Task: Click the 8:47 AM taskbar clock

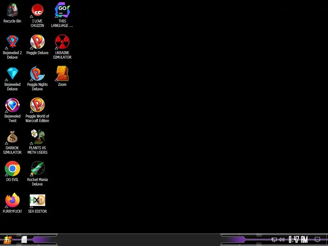Action: click(298, 240)
